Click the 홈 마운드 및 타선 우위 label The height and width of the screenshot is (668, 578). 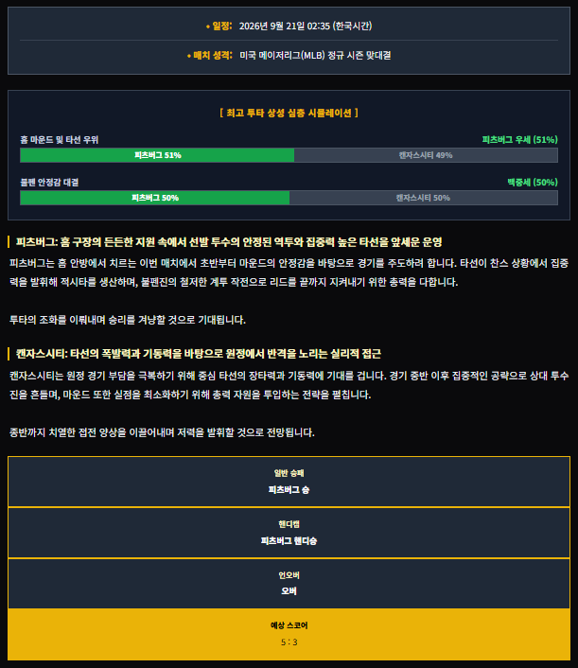point(60,140)
